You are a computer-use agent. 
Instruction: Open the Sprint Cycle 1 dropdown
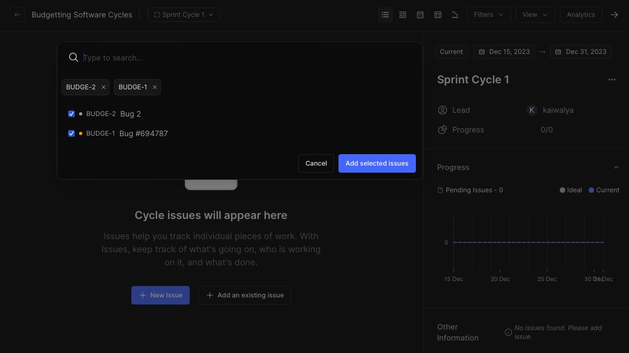(184, 15)
